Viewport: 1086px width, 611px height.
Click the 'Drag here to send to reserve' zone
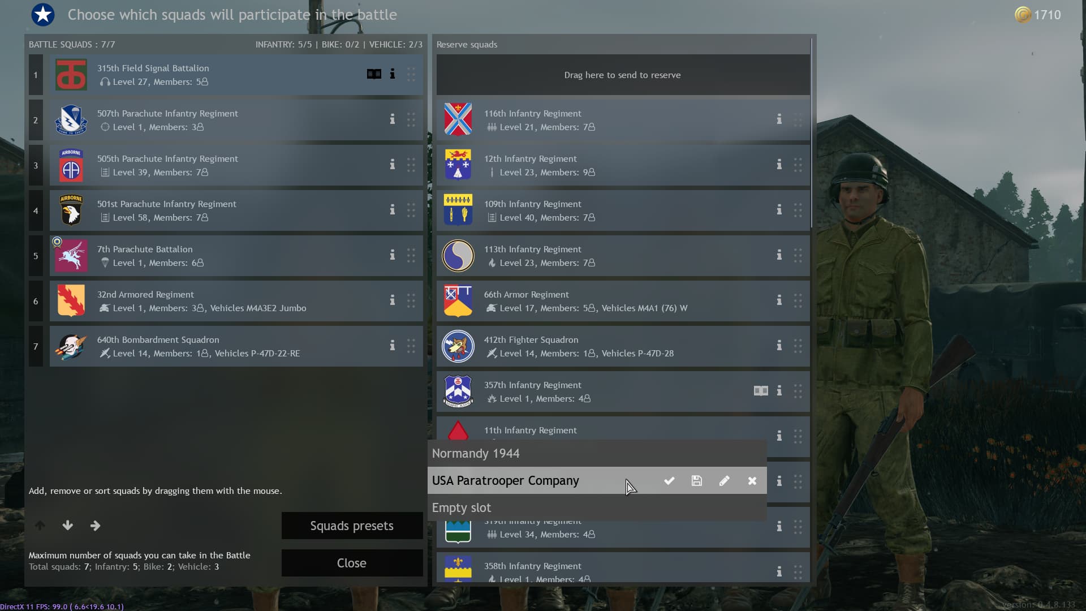[x=623, y=75]
